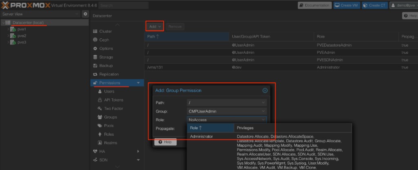Sort by User/Group/API Token column header
Viewport: 418px width, 170px height.
(271, 37)
